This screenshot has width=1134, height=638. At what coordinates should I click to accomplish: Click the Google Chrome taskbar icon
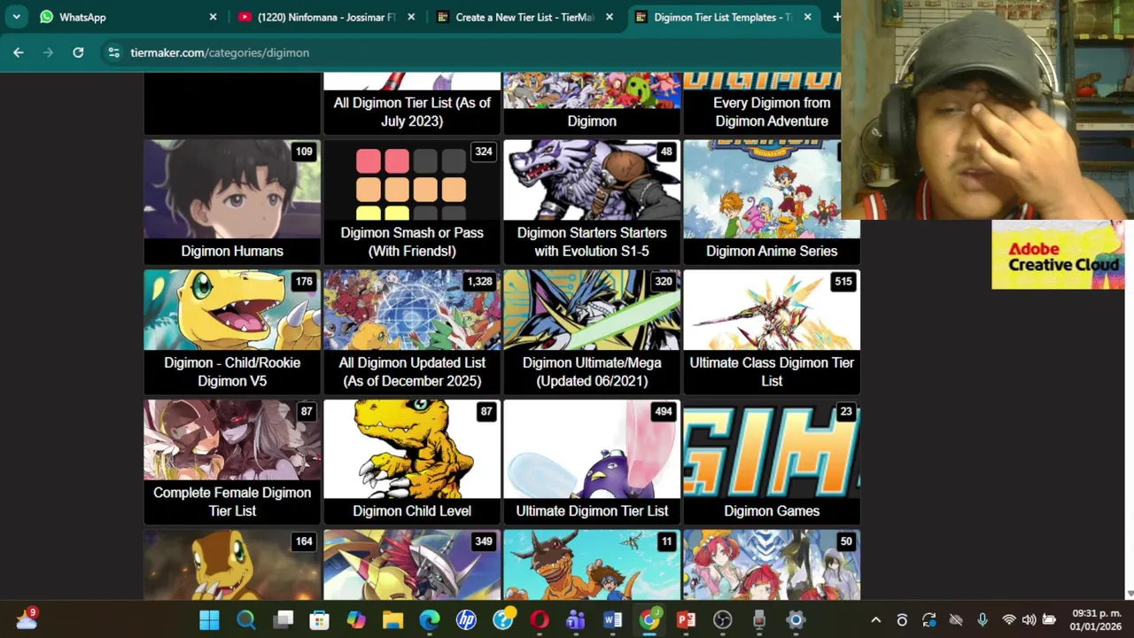pos(649,620)
